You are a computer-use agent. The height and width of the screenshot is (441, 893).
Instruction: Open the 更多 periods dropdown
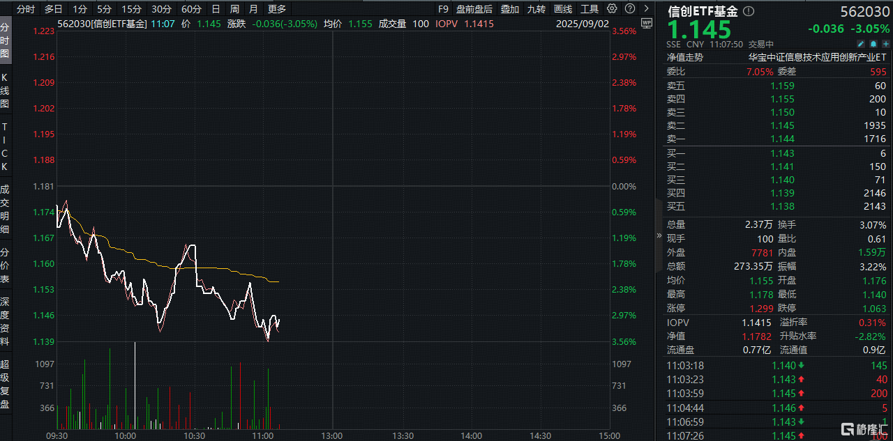coord(277,9)
